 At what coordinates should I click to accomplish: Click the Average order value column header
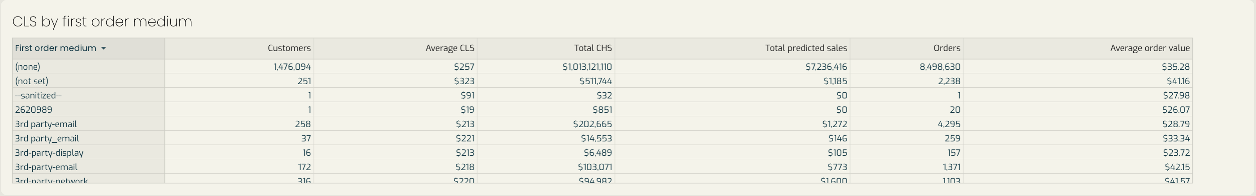click(x=1150, y=48)
